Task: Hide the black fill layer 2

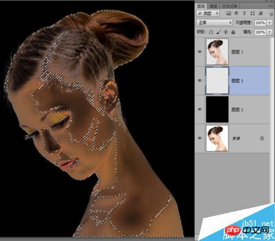Action: (x=200, y=109)
